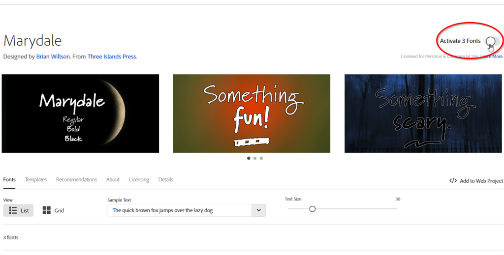Switch to the Licensing tab
504x255 pixels.
pos(139,180)
